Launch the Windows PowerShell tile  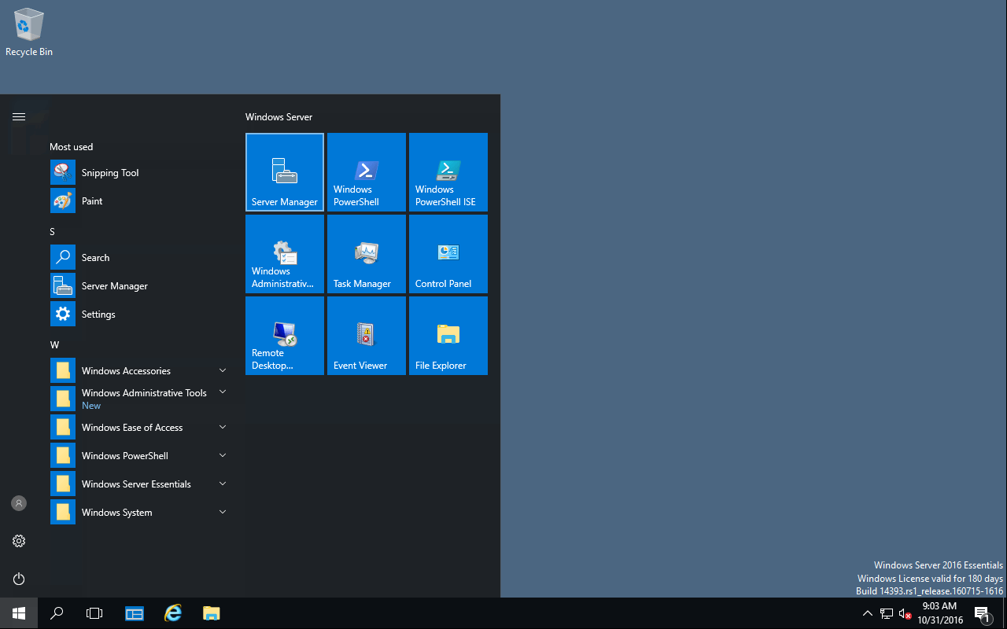367,172
